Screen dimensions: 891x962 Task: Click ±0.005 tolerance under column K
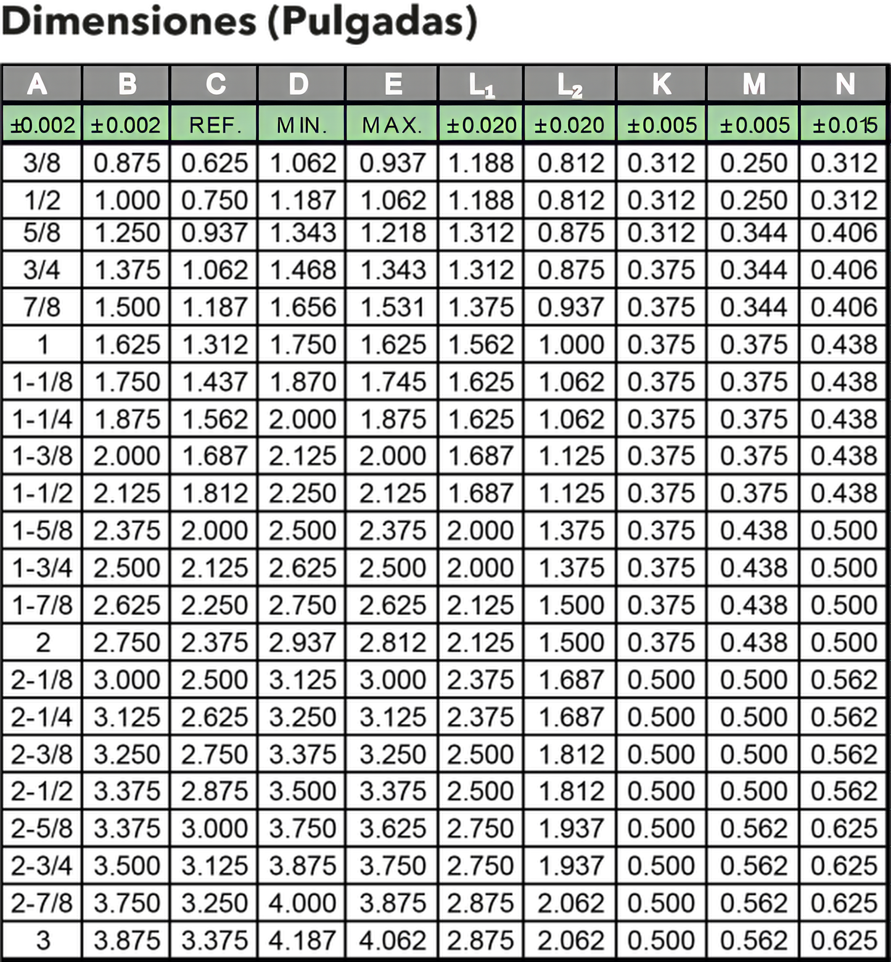(x=661, y=124)
